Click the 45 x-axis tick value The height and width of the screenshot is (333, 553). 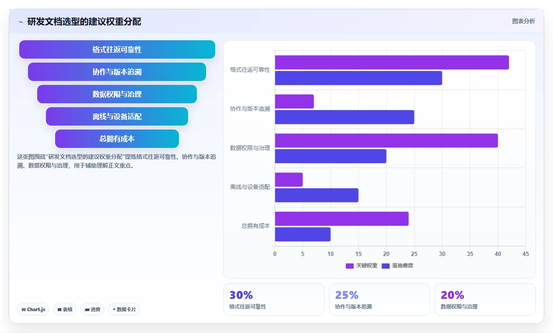(x=525, y=254)
